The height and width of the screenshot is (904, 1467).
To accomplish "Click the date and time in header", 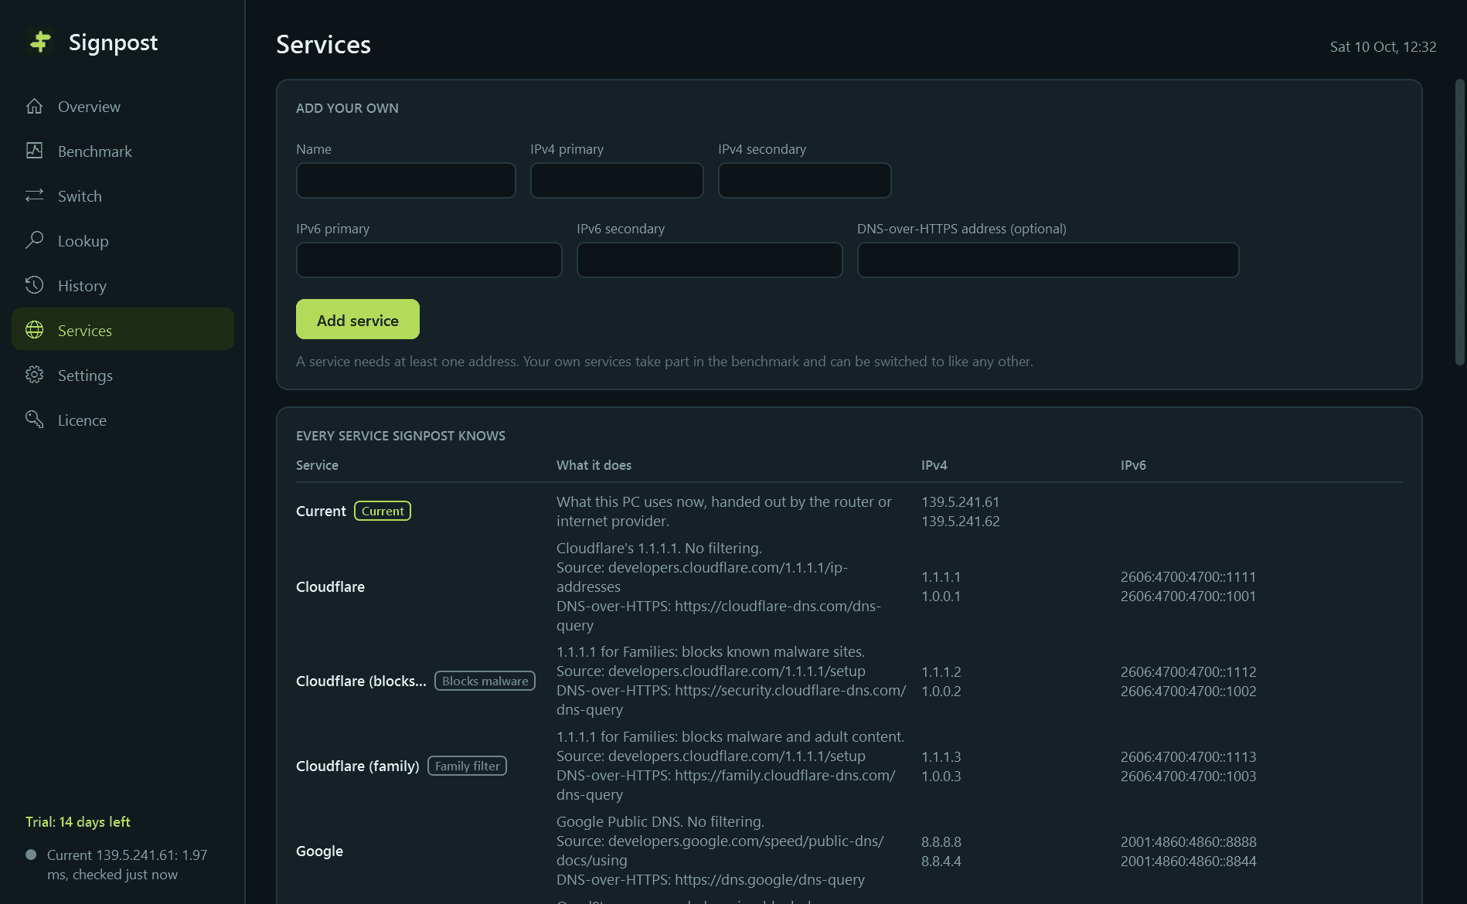I will point(1383,46).
